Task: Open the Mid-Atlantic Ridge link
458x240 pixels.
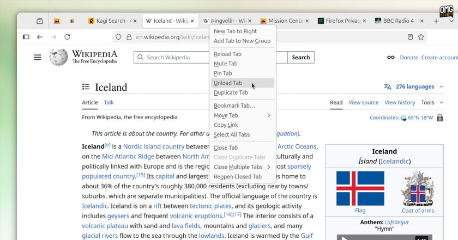Action: 128,156
